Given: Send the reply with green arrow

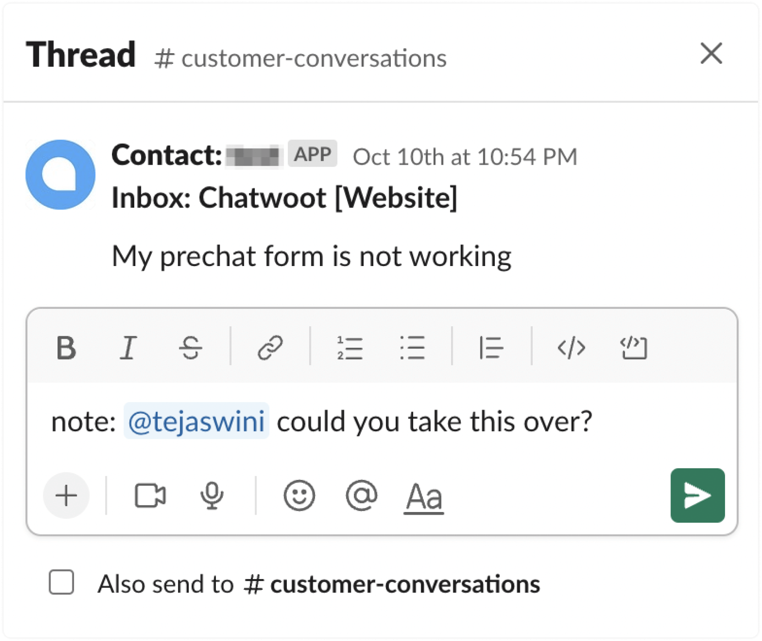Looking at the screenshot, I should pos(697,495).
